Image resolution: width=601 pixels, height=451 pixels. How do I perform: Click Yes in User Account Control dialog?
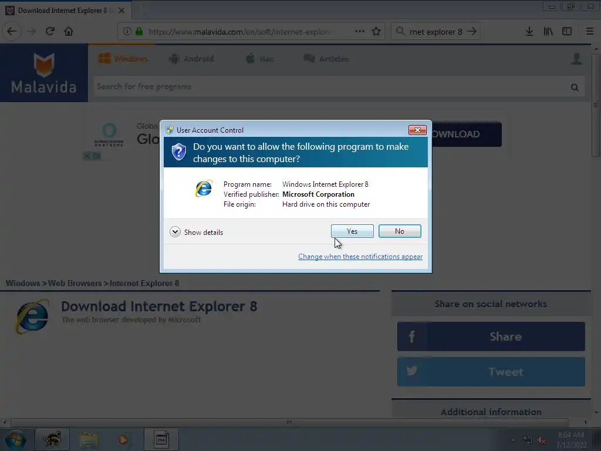click(352, 231)
